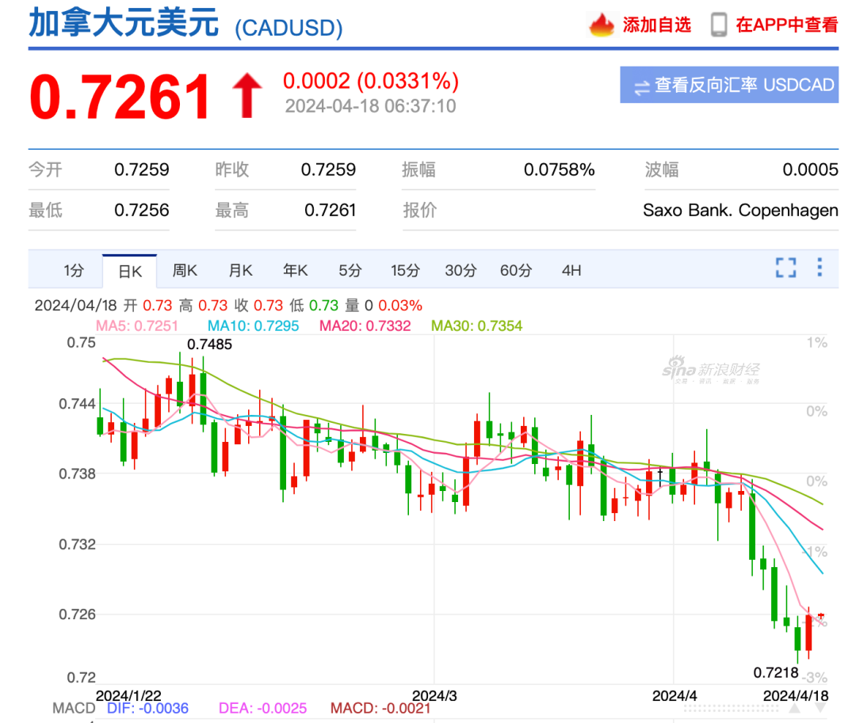This screenshot has width=856, height=723.
Task: Click the 0.7218 low-point candle label
Action: [x=776, y=673]
